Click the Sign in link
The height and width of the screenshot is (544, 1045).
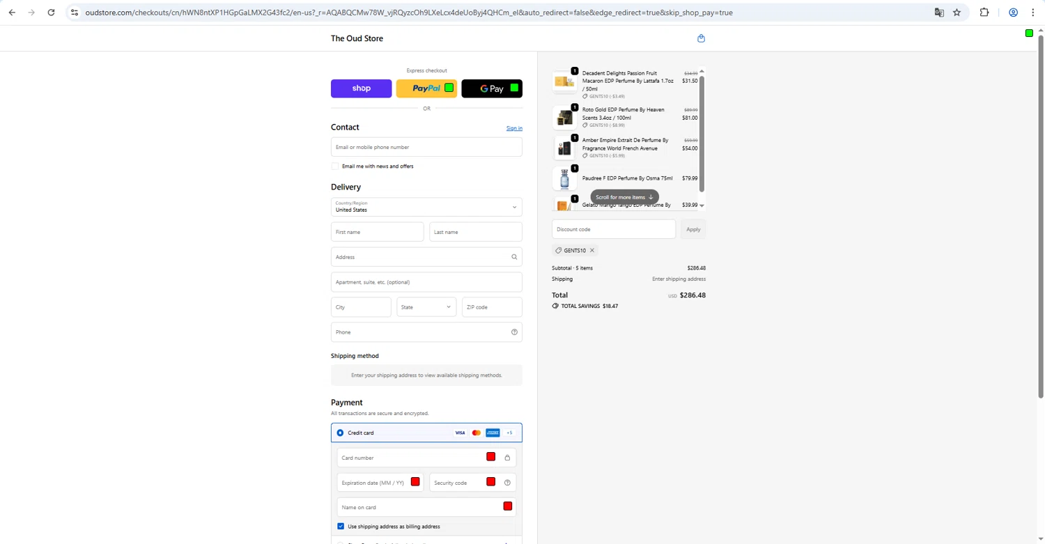514,128
